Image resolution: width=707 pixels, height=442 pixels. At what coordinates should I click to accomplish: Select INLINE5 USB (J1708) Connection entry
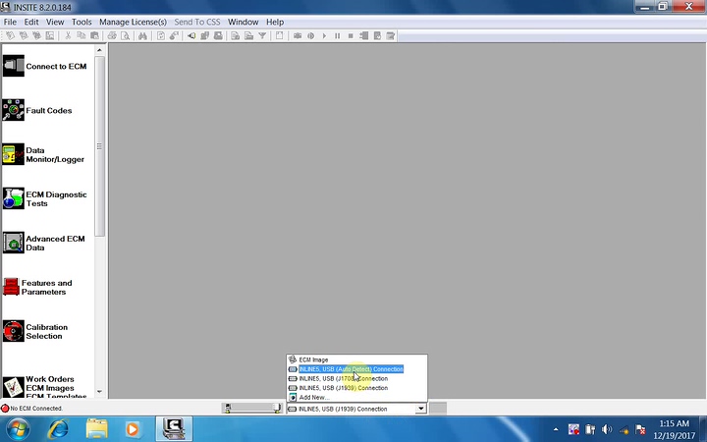pyautogui.click(x=356, y=378)
